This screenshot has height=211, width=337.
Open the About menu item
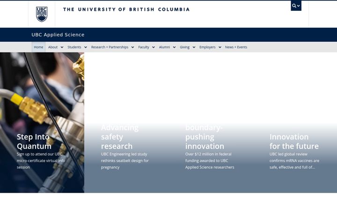coord(53,47)
